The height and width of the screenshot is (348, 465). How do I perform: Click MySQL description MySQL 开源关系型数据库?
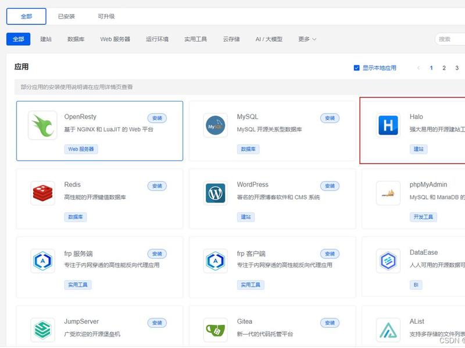click(x=269, y=129)
